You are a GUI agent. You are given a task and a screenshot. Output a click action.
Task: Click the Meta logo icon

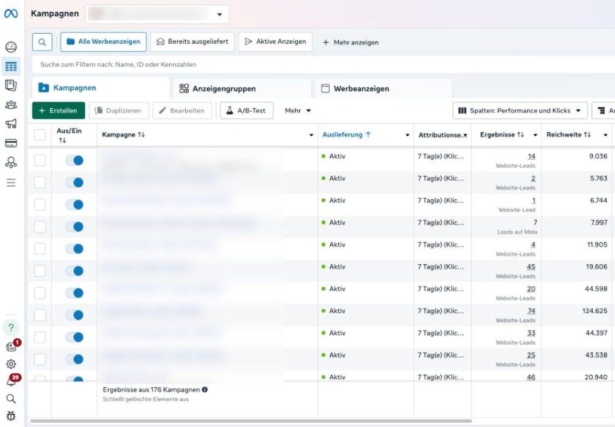(11, 14)
